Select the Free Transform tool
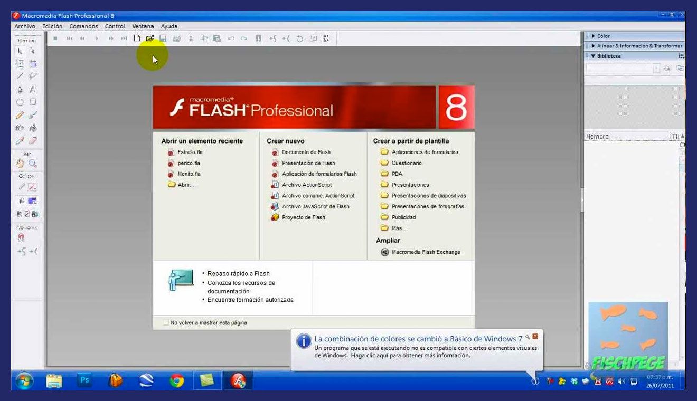This screenshot has height=401, width=697. tap(20, 64)
